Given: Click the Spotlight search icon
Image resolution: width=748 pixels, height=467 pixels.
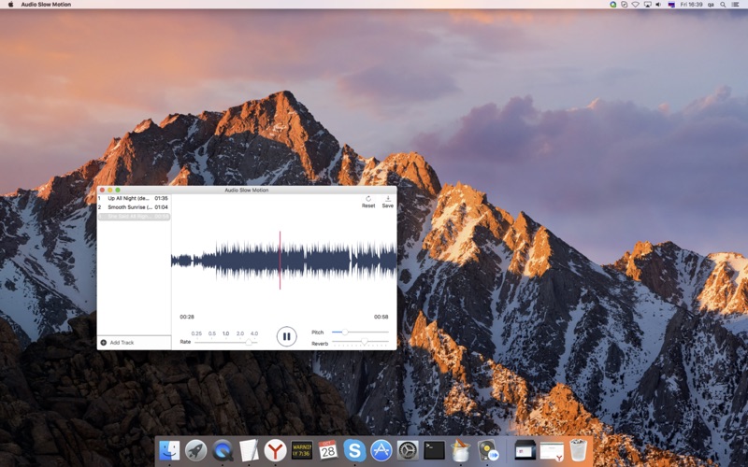Looking at the screenshot, I should (x=723, y=5).
